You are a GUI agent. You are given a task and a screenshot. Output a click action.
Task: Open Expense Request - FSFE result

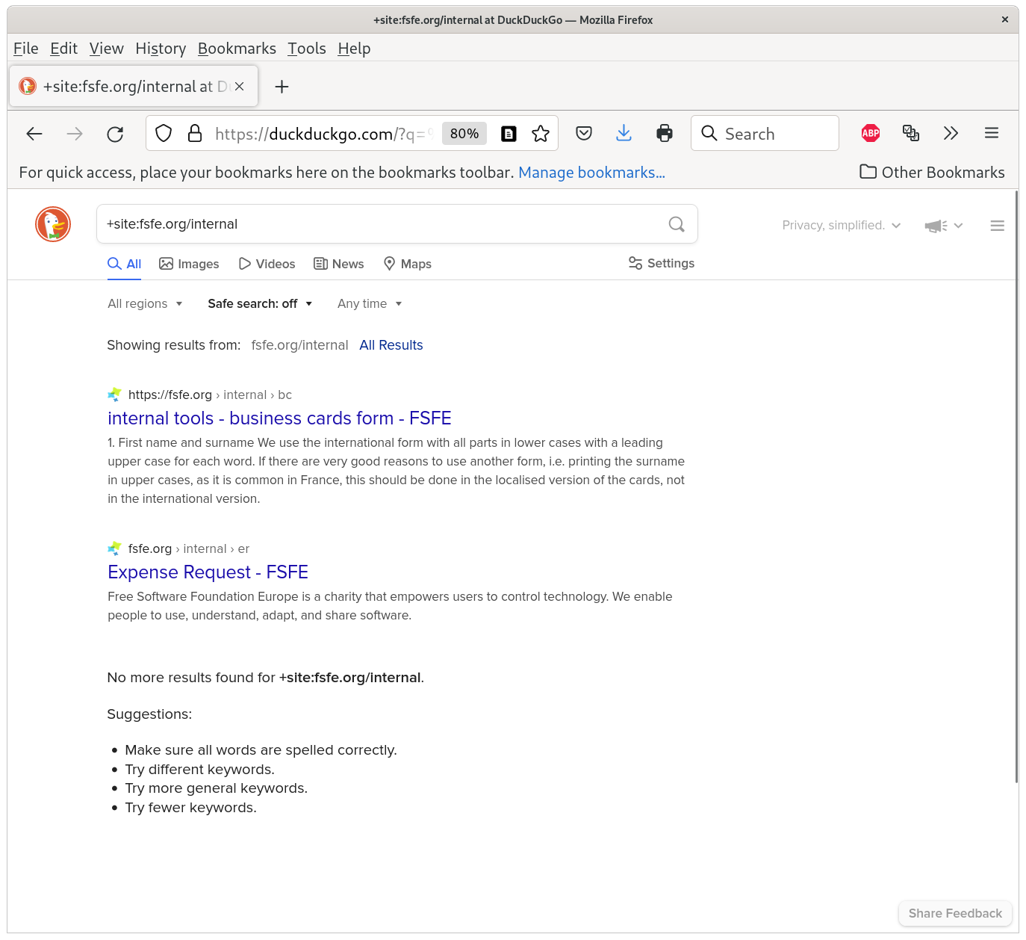tap(208, 572)
